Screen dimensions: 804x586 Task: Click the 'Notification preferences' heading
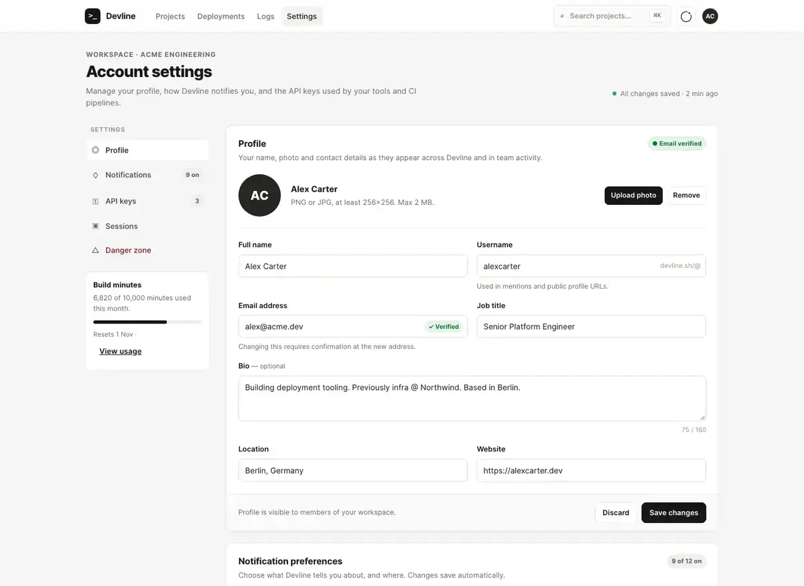pos(290,561)
